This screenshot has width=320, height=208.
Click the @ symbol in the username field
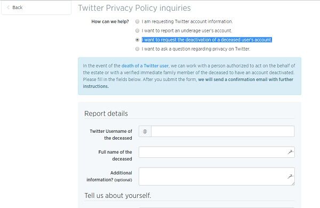pyautogui.click(x=145, y=131)
